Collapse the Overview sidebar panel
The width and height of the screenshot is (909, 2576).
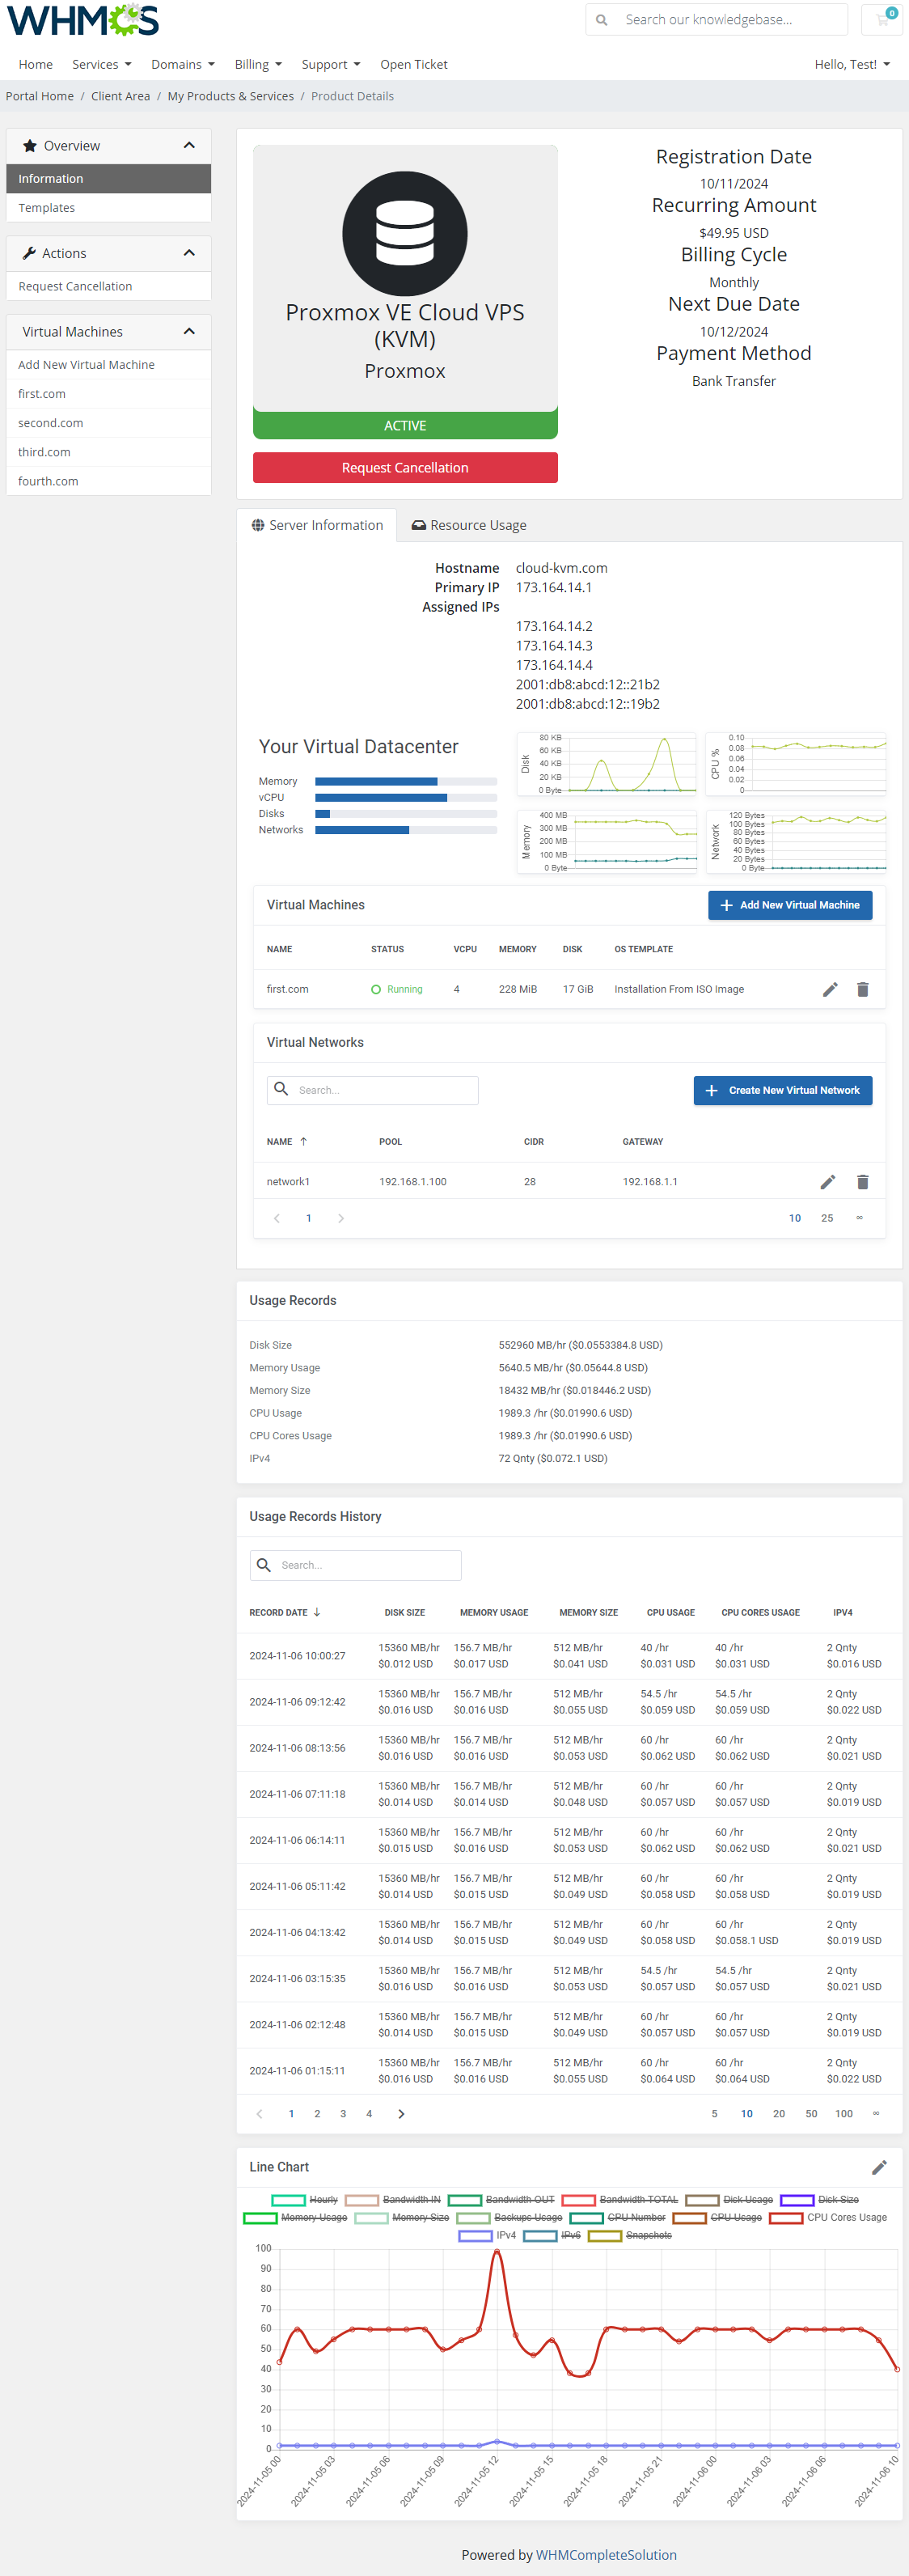click(x=189, y=145)
